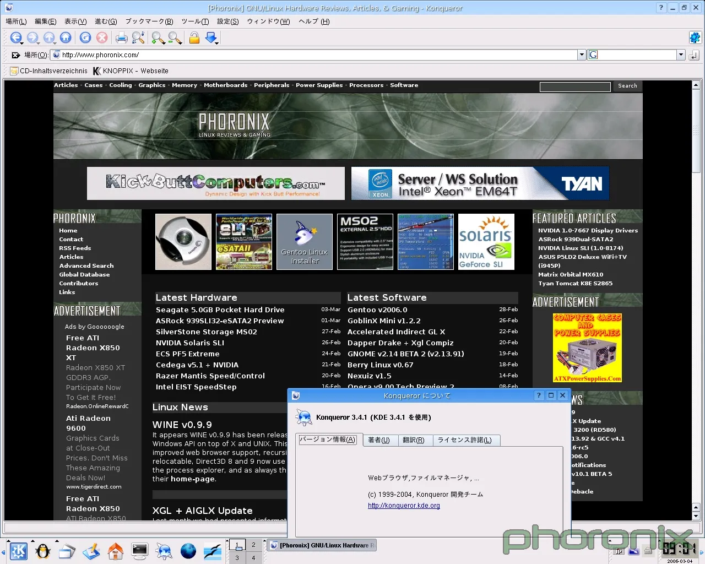Open the Solaris NVIDIA GeForce SLI thumbnail
Viewport: 705px width, 564px height.
(486, 242)
